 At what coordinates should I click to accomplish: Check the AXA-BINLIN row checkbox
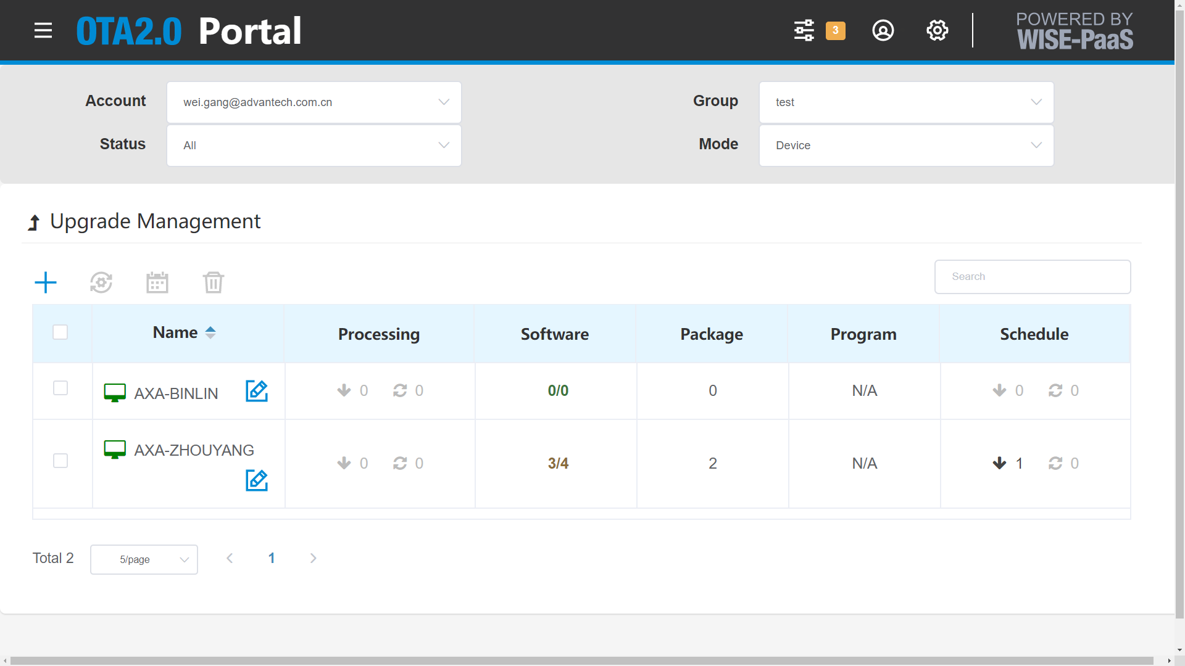point(60,388)
